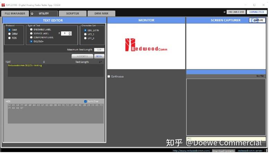Click the SCREEN CAPTURER panel header

pos(226,20)
